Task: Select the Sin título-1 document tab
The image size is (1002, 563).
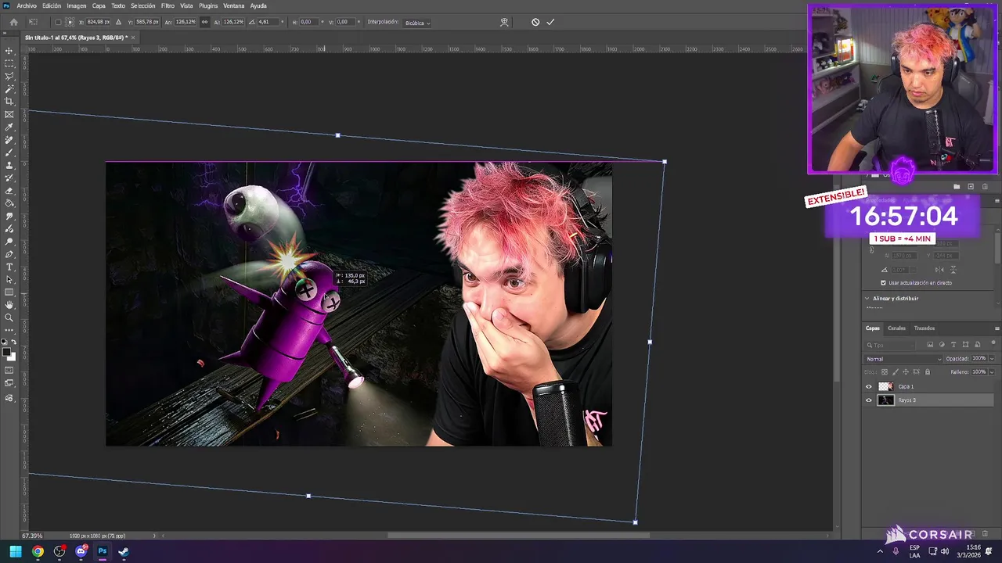Action: [76, 38]
